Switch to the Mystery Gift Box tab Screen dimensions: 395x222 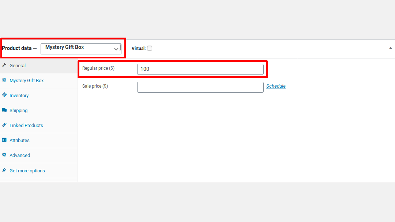coord(39,81)
